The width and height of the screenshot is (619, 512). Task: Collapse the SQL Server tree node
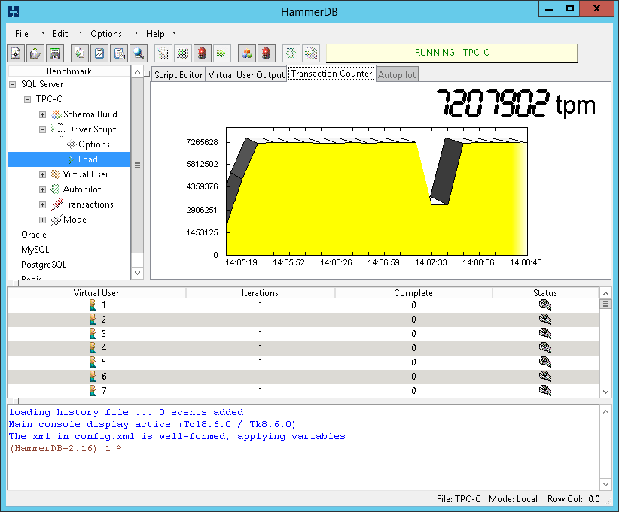(13, 84)
